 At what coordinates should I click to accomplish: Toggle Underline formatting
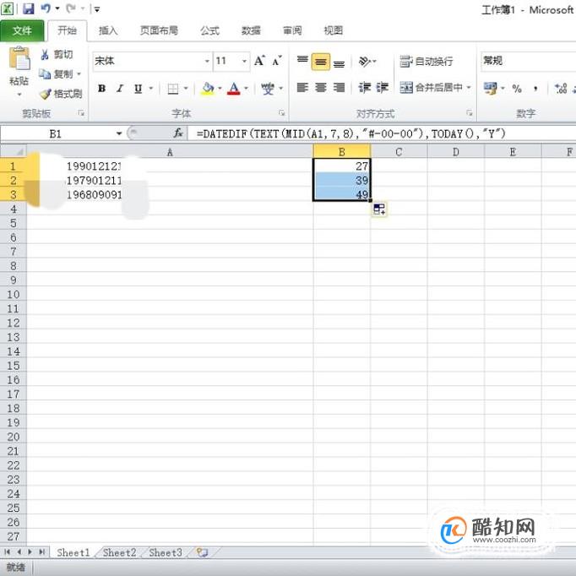point(139,88)
